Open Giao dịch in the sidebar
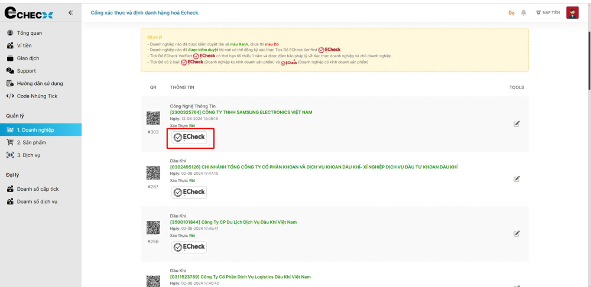The height and width of the screenshot is (287, 591). click(x=28, y=58)
